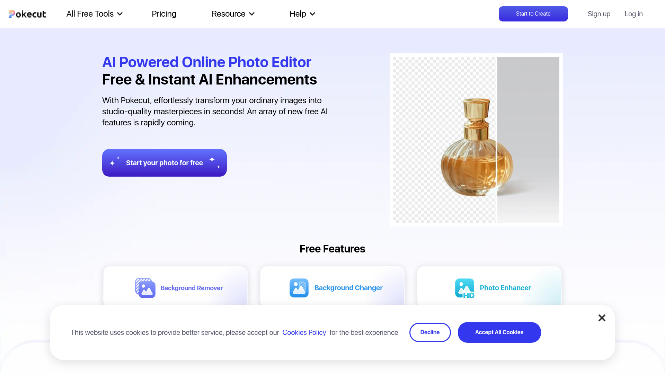The width and height of the screenshot is (665, 374).
Task: Click the Log in text link
Action: pos(633,14)
